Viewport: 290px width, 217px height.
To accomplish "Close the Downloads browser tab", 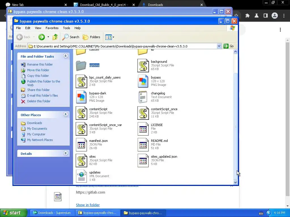I will coord(202,5).
